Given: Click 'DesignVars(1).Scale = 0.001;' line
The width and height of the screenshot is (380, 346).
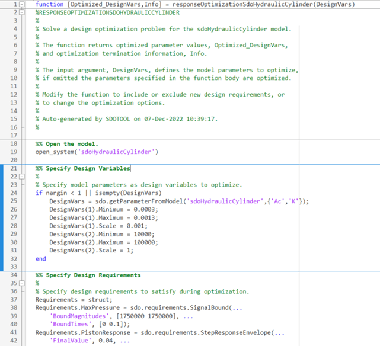Looking at the screenshot, I should pos(98,226).
